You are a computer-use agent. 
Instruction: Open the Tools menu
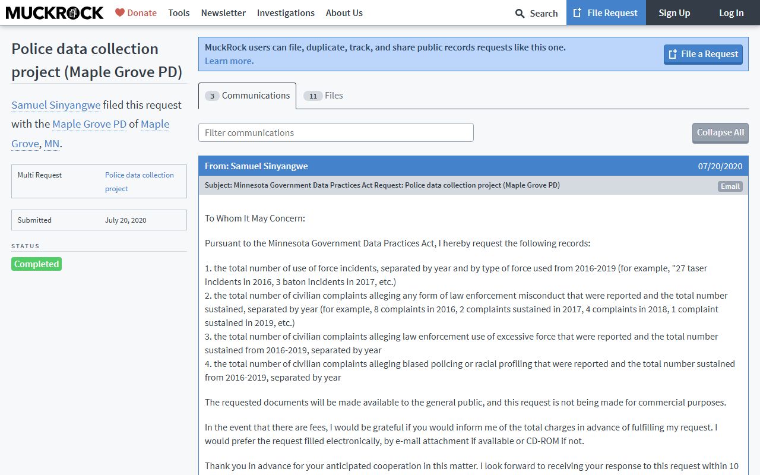(179, 12)
